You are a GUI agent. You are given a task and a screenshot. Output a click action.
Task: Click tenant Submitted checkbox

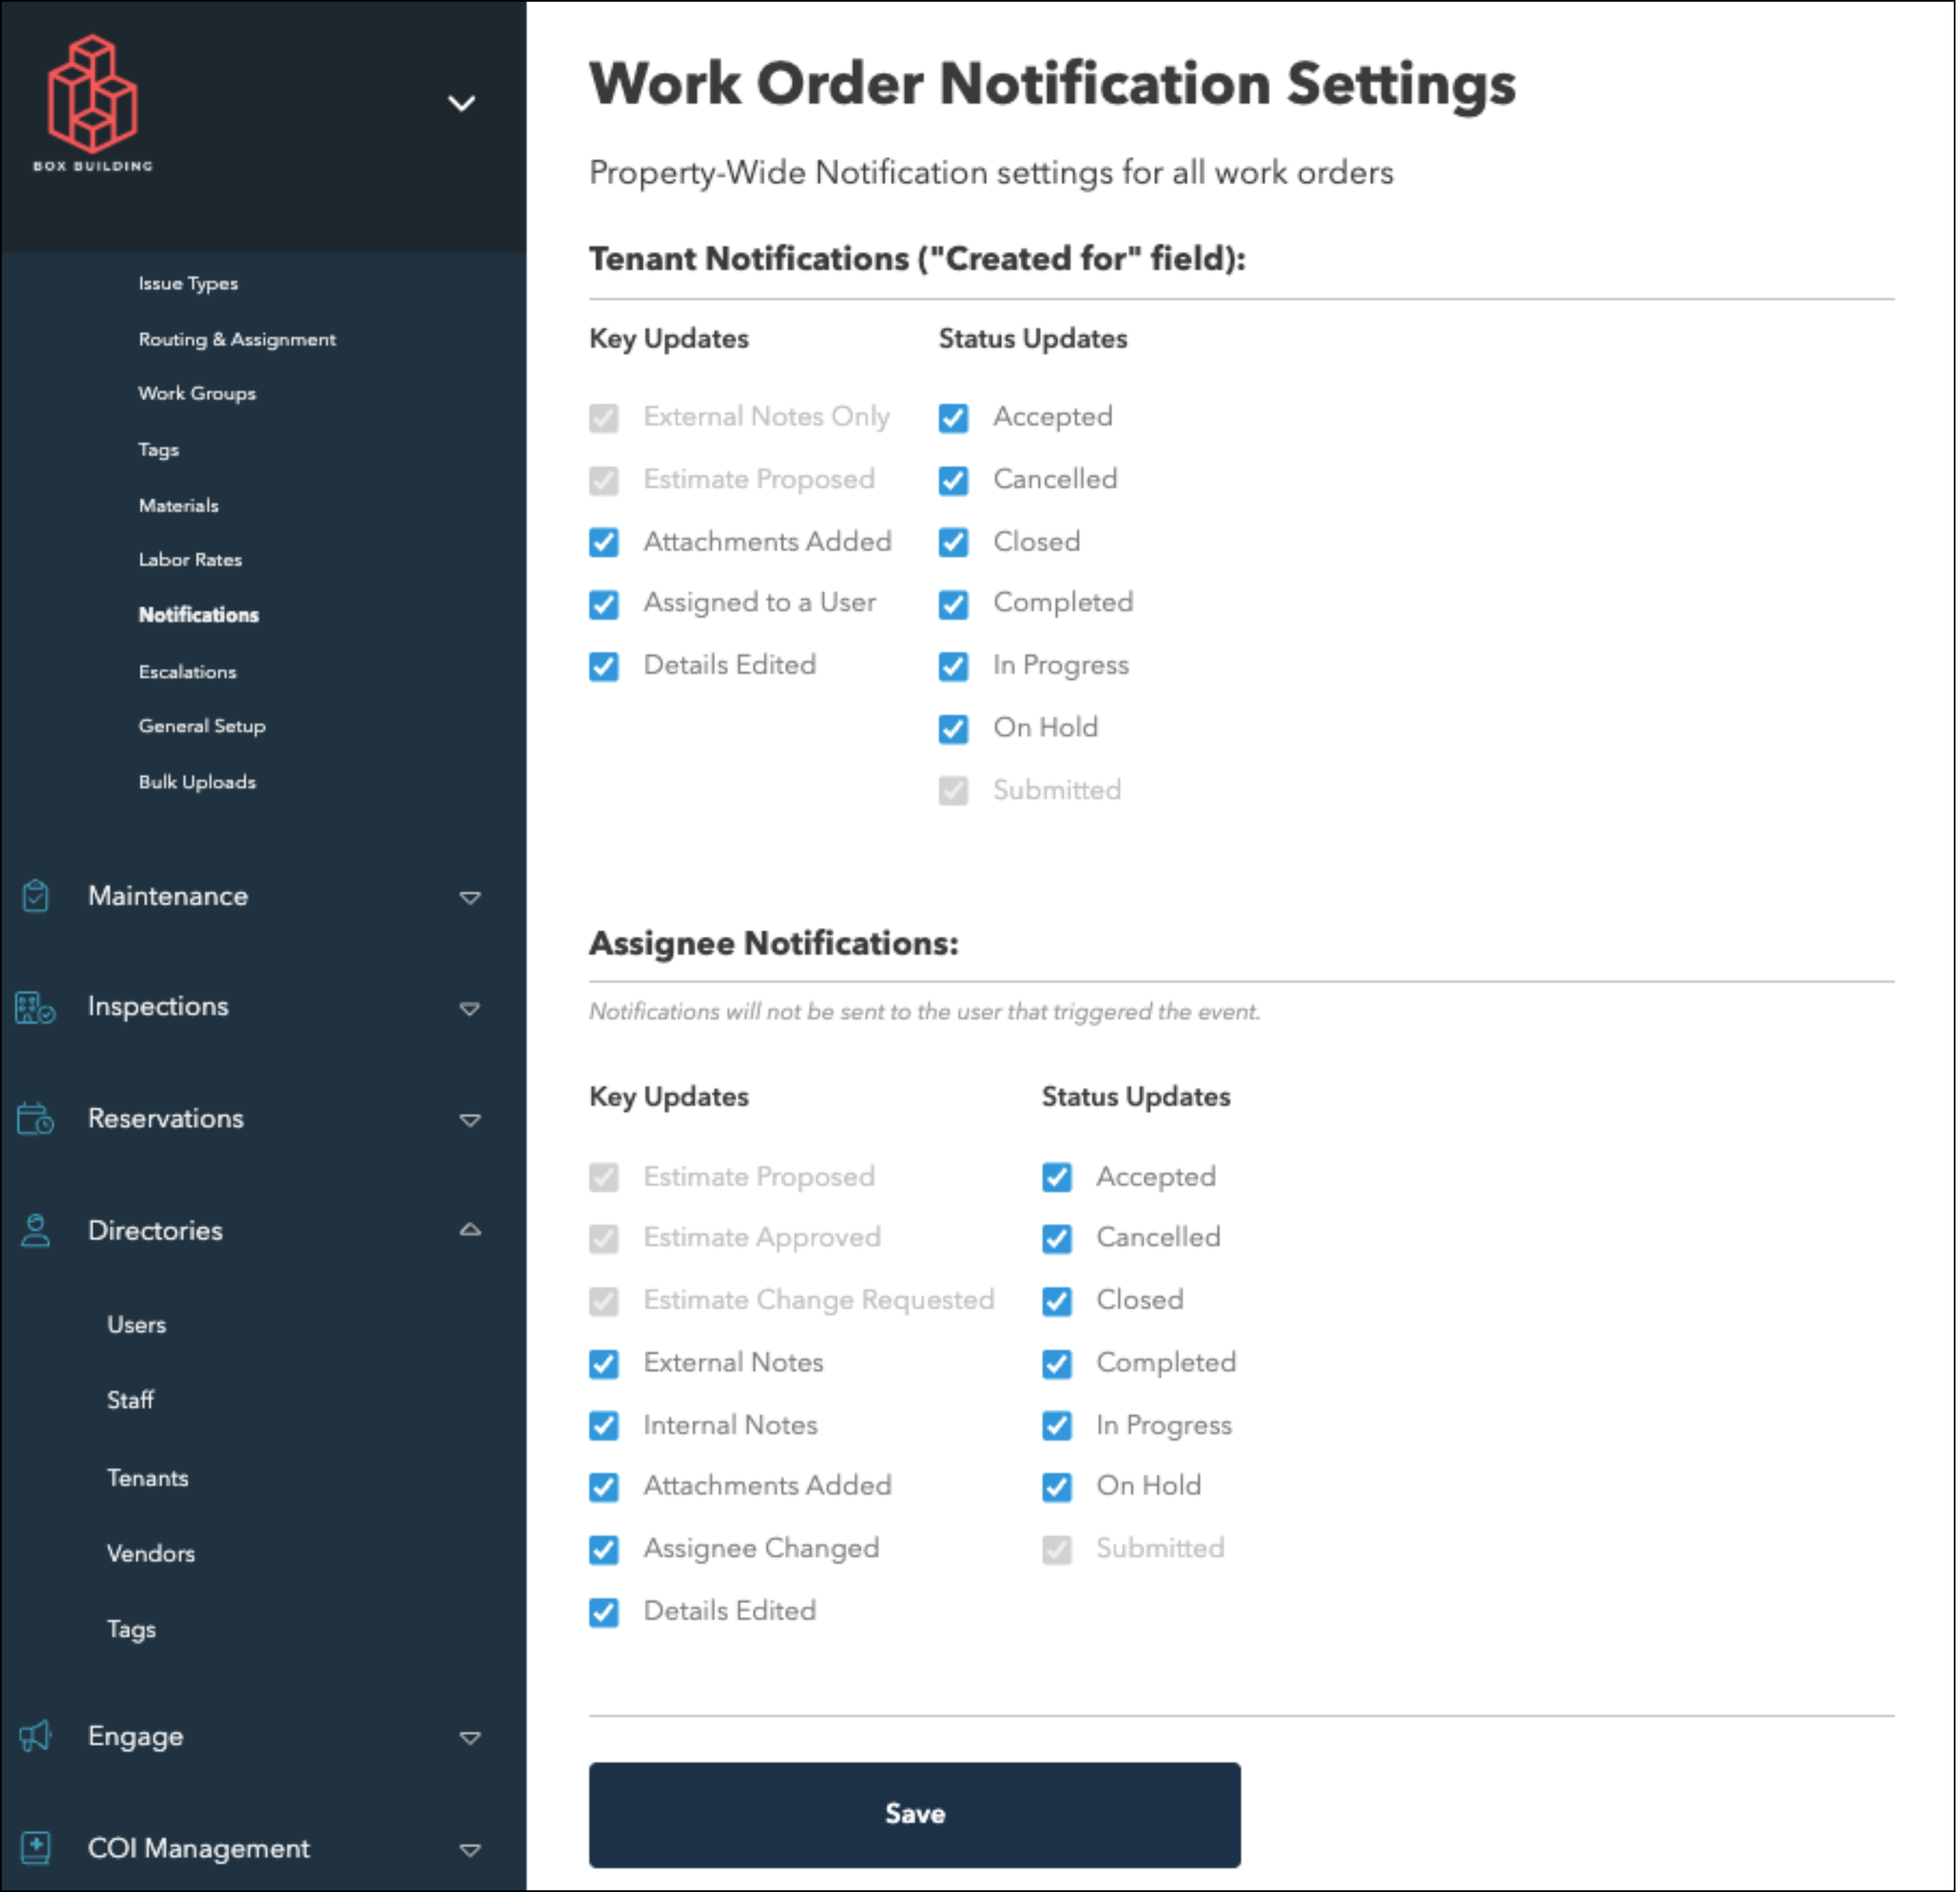pyautogui.click(x=954, y=791)
